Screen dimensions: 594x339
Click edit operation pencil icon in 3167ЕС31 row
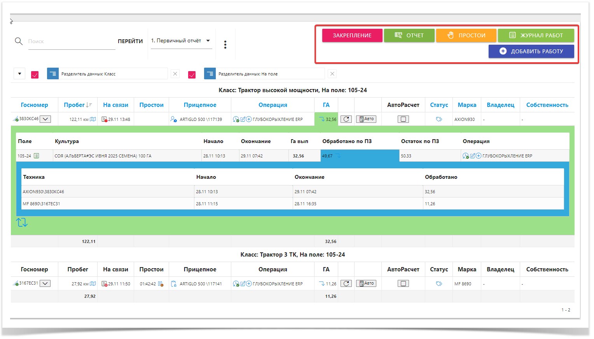(243, 284)
